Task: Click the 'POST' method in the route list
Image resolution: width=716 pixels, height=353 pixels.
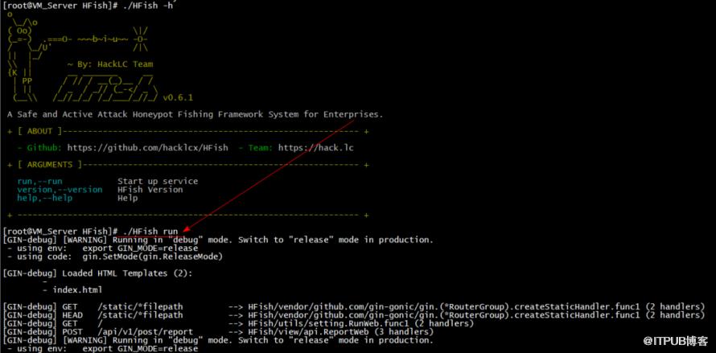Action: [72, 332]
